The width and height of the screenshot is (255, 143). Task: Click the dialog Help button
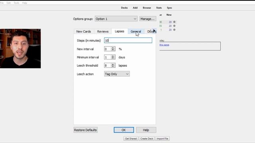click(x=146, y=130)
